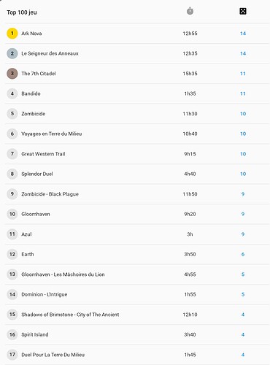Select the bronze rank 3 badge
The image size is (270, 365).
pyautogui.click(x=12, y=74)
